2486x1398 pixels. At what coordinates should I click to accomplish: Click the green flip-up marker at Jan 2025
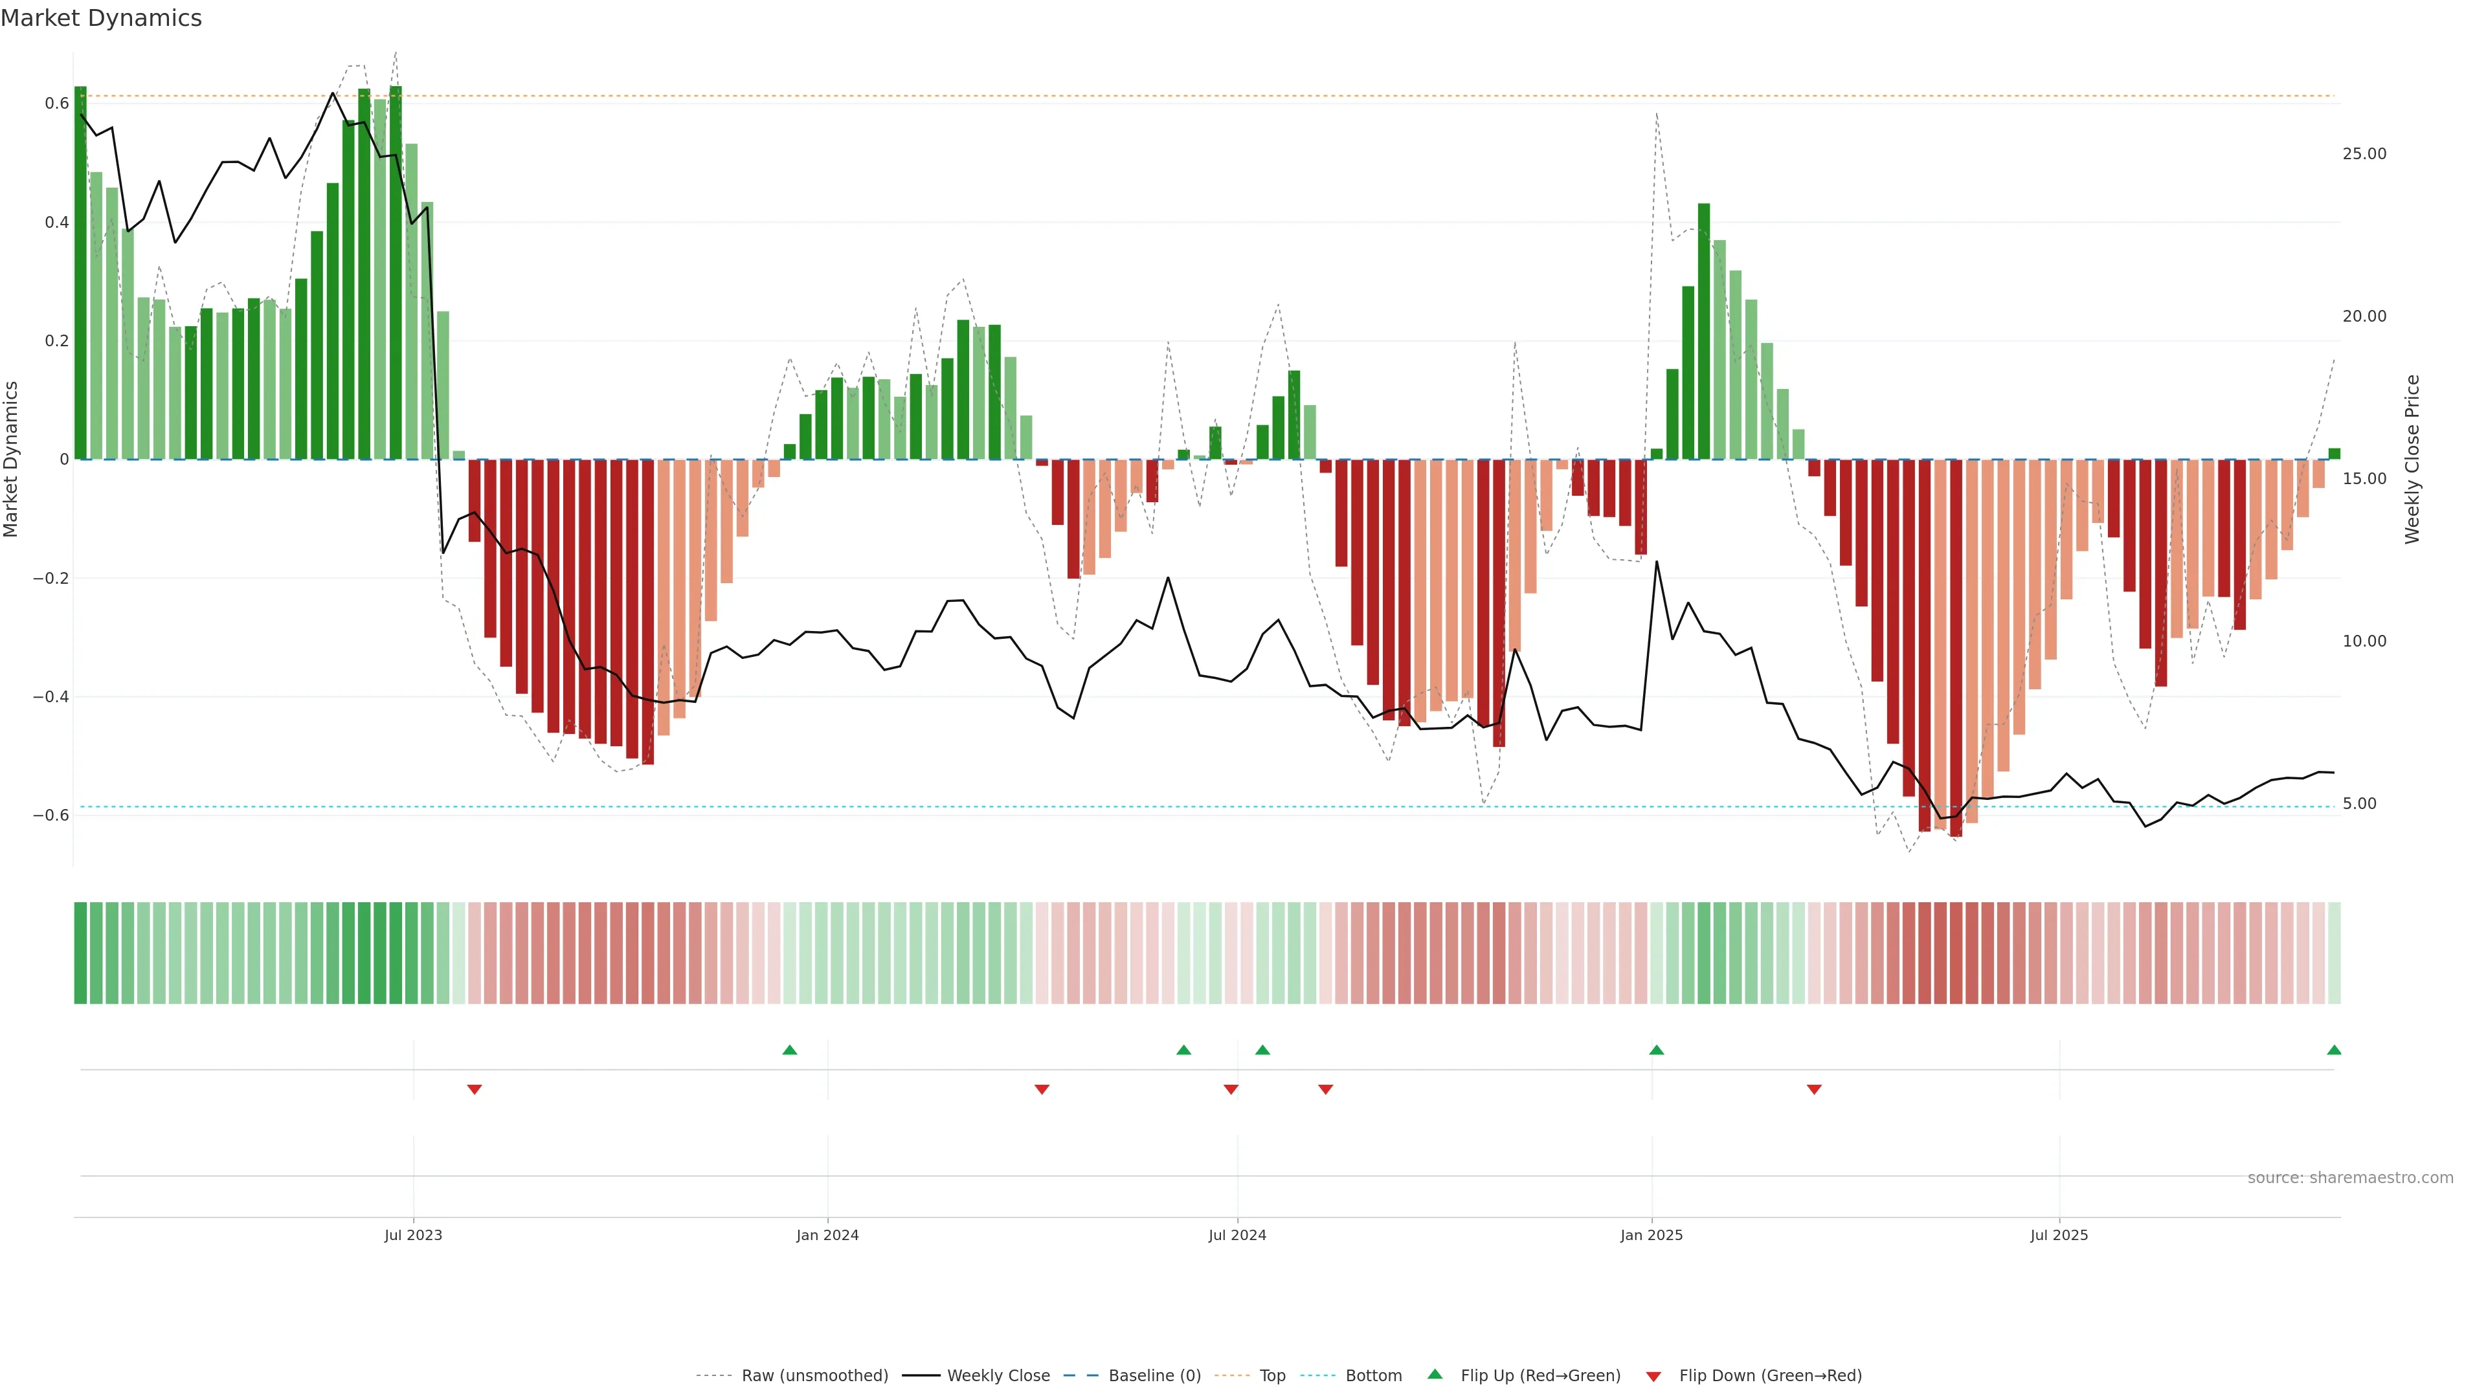click(x=1656, y=1050)
